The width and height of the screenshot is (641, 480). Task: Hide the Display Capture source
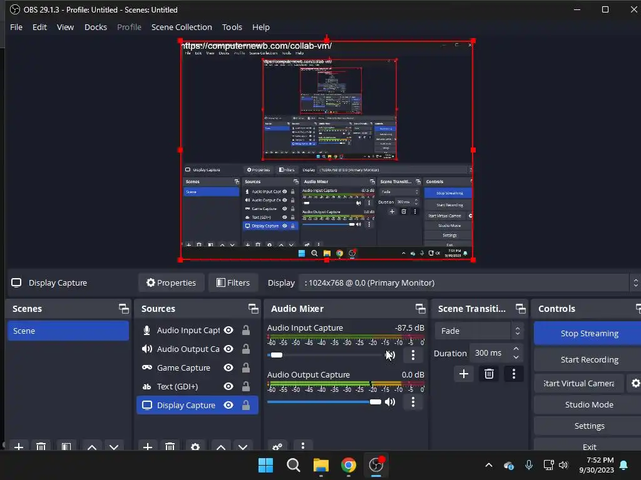click(228, 405)
